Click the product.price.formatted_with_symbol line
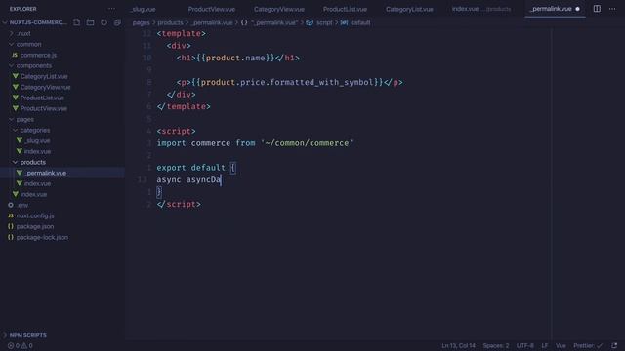The image size is (625, 351). click(290, 82)
